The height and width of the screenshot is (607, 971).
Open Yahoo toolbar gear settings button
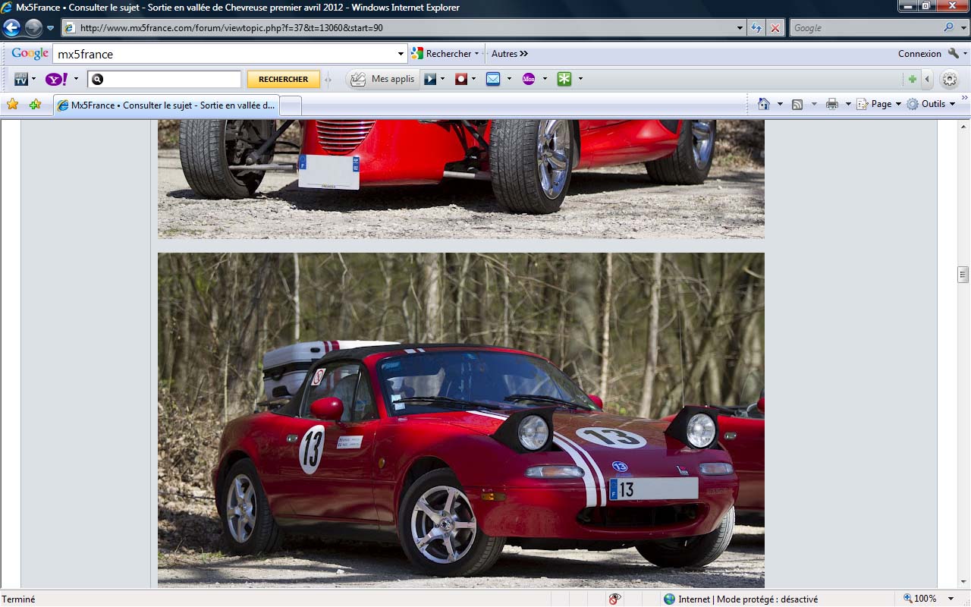[x=949, y=79]
